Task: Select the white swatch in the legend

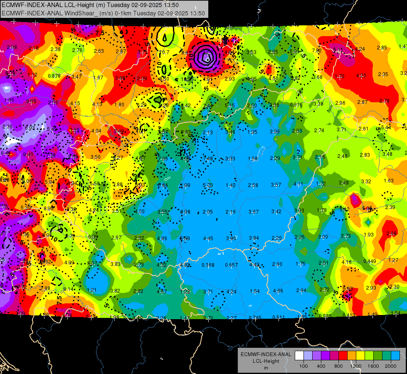Action: pos(299,356)
